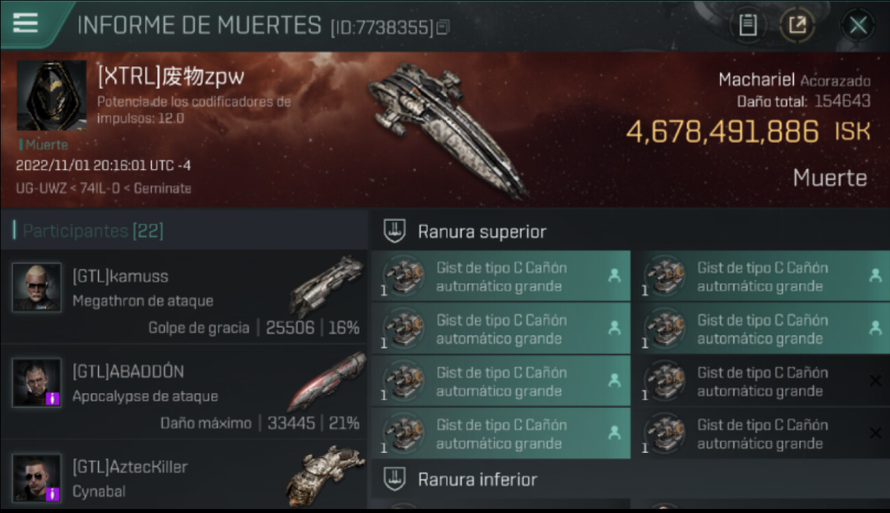Click the clipboard report icon

click(748, 26)
